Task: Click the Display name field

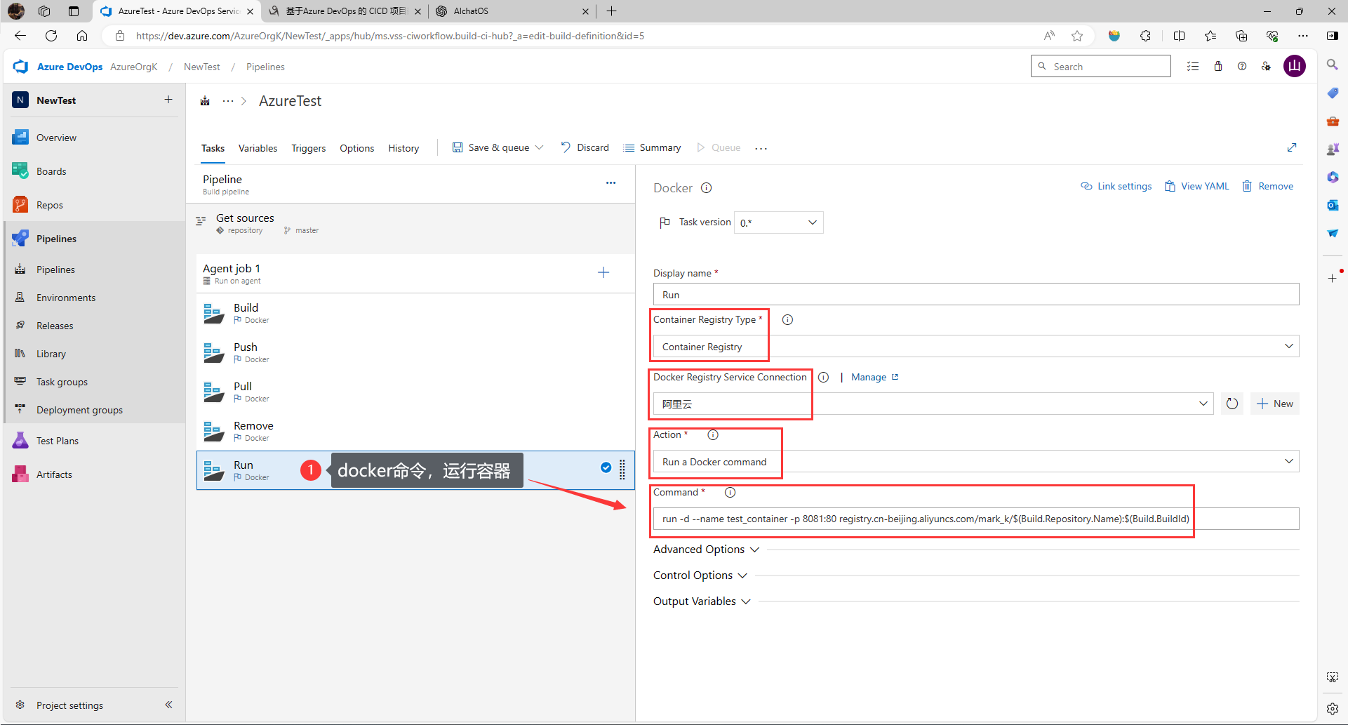Action: [976, 294]
